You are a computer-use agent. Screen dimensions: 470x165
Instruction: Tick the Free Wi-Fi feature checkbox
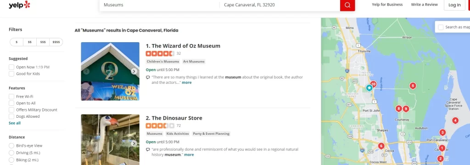coord(11,96)
